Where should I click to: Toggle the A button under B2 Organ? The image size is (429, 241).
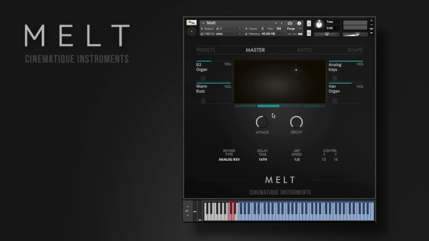coord(203,78)
